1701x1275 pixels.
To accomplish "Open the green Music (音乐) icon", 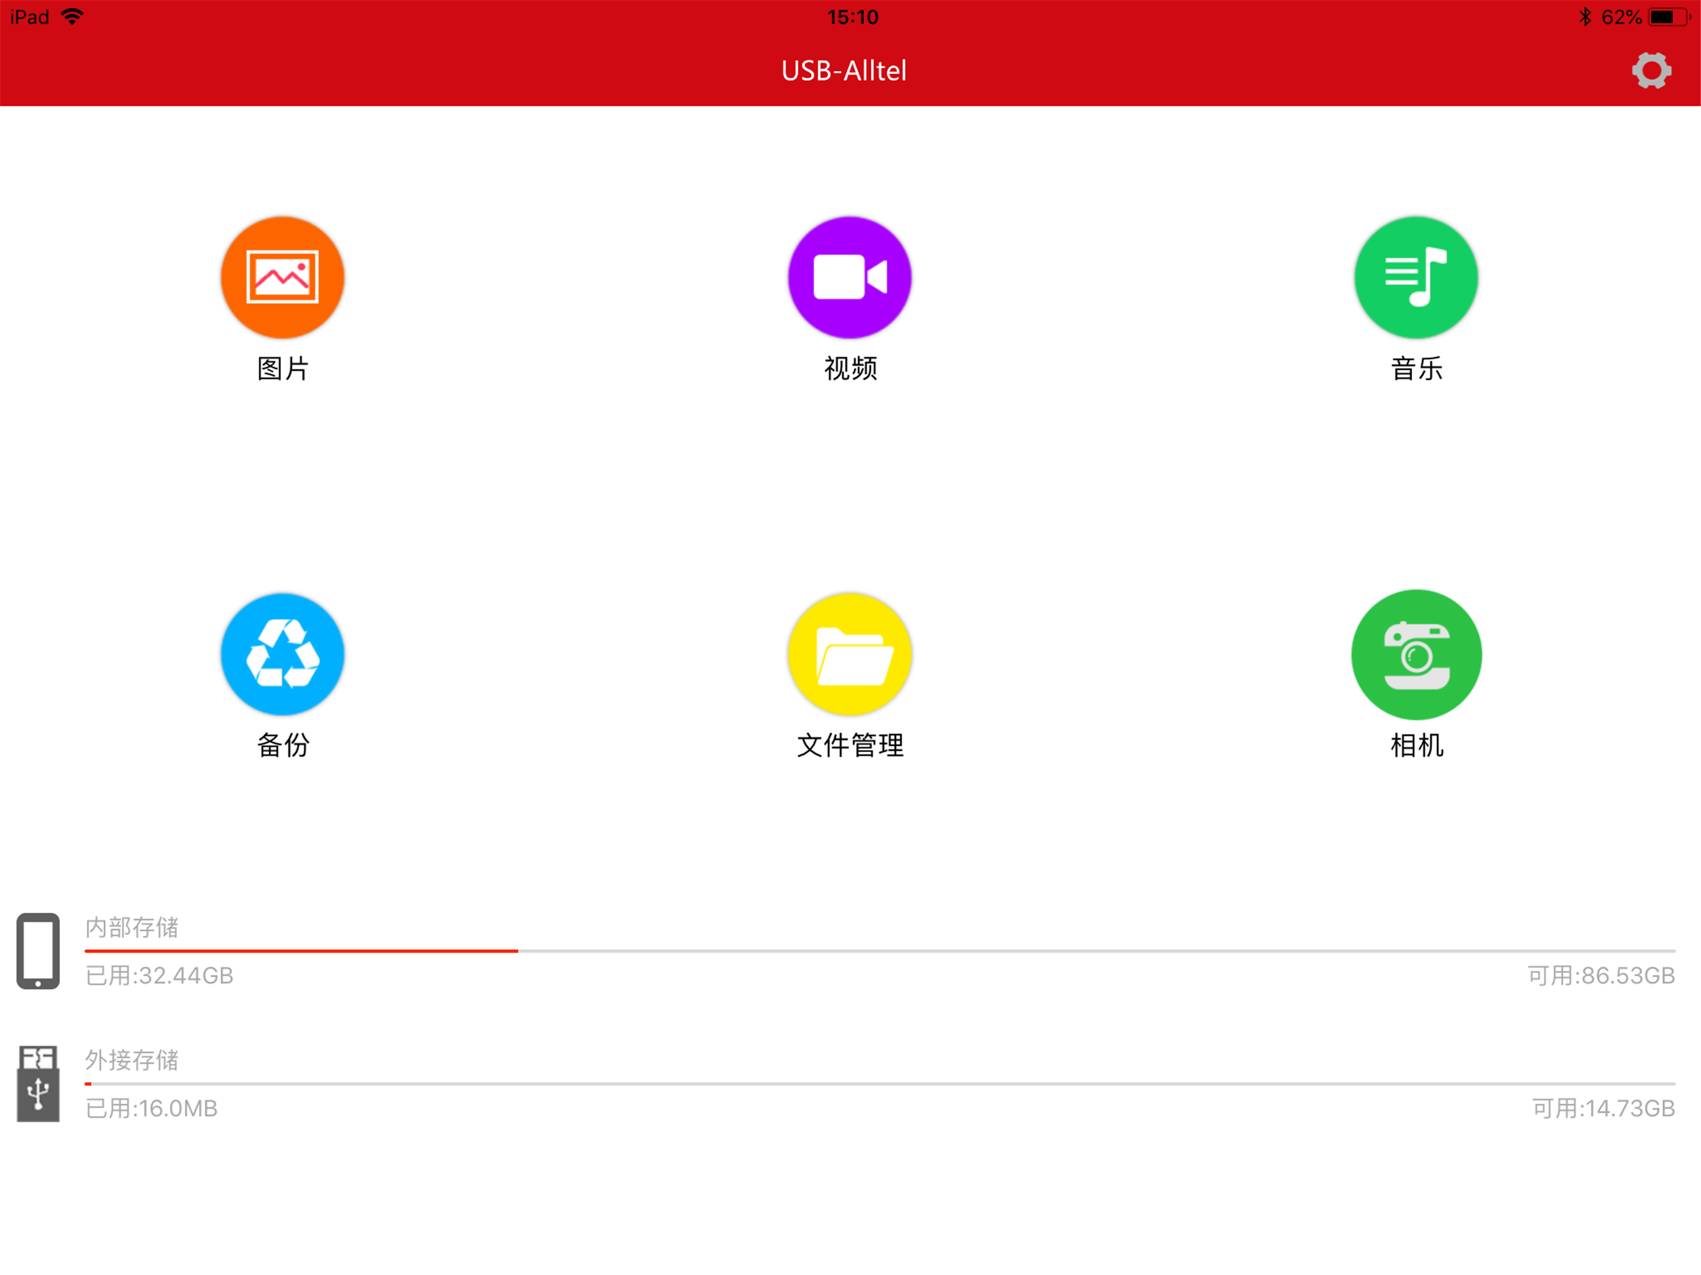I will pos(1416,278).
